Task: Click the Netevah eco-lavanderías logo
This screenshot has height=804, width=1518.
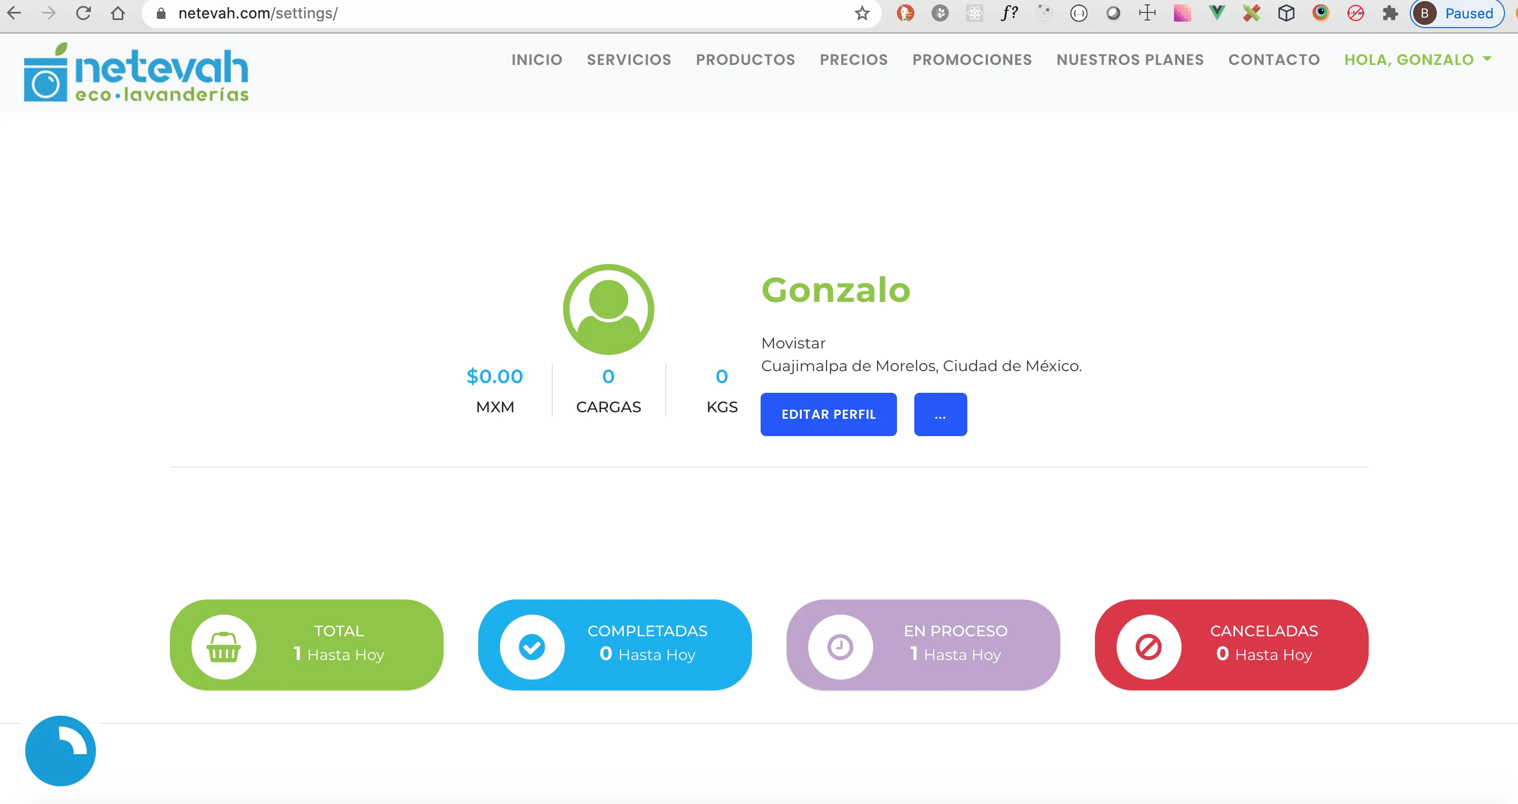Action: pyautogui.click(x=136, y=73)
